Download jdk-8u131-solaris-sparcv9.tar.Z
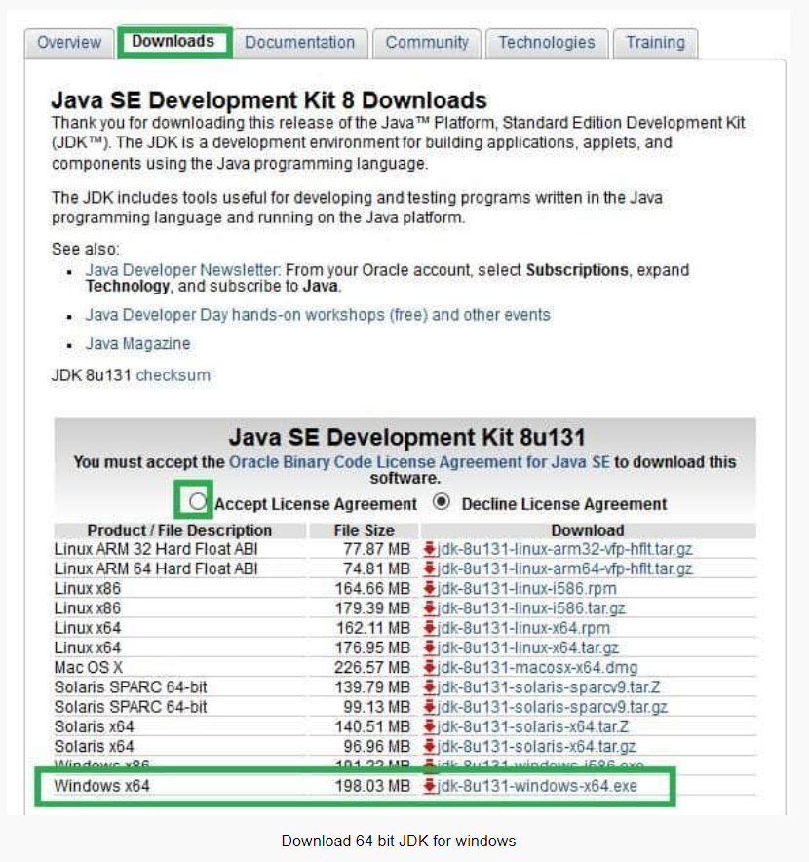This screenshot has height=862, width=809. point(548,687)
